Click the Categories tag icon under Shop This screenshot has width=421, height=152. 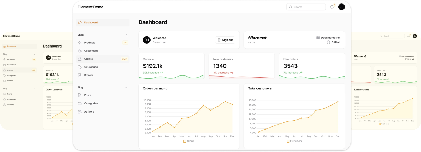80,67
